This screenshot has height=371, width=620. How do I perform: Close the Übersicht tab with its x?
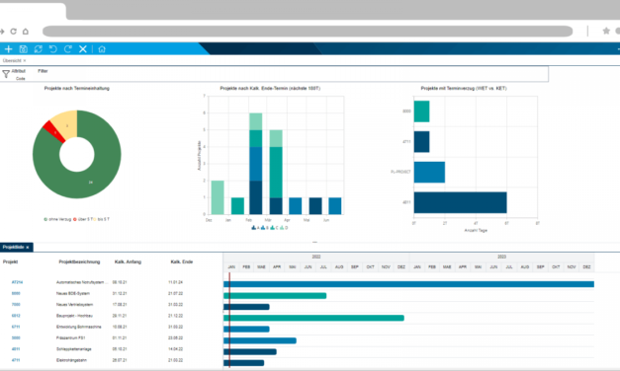click(25, 61)
